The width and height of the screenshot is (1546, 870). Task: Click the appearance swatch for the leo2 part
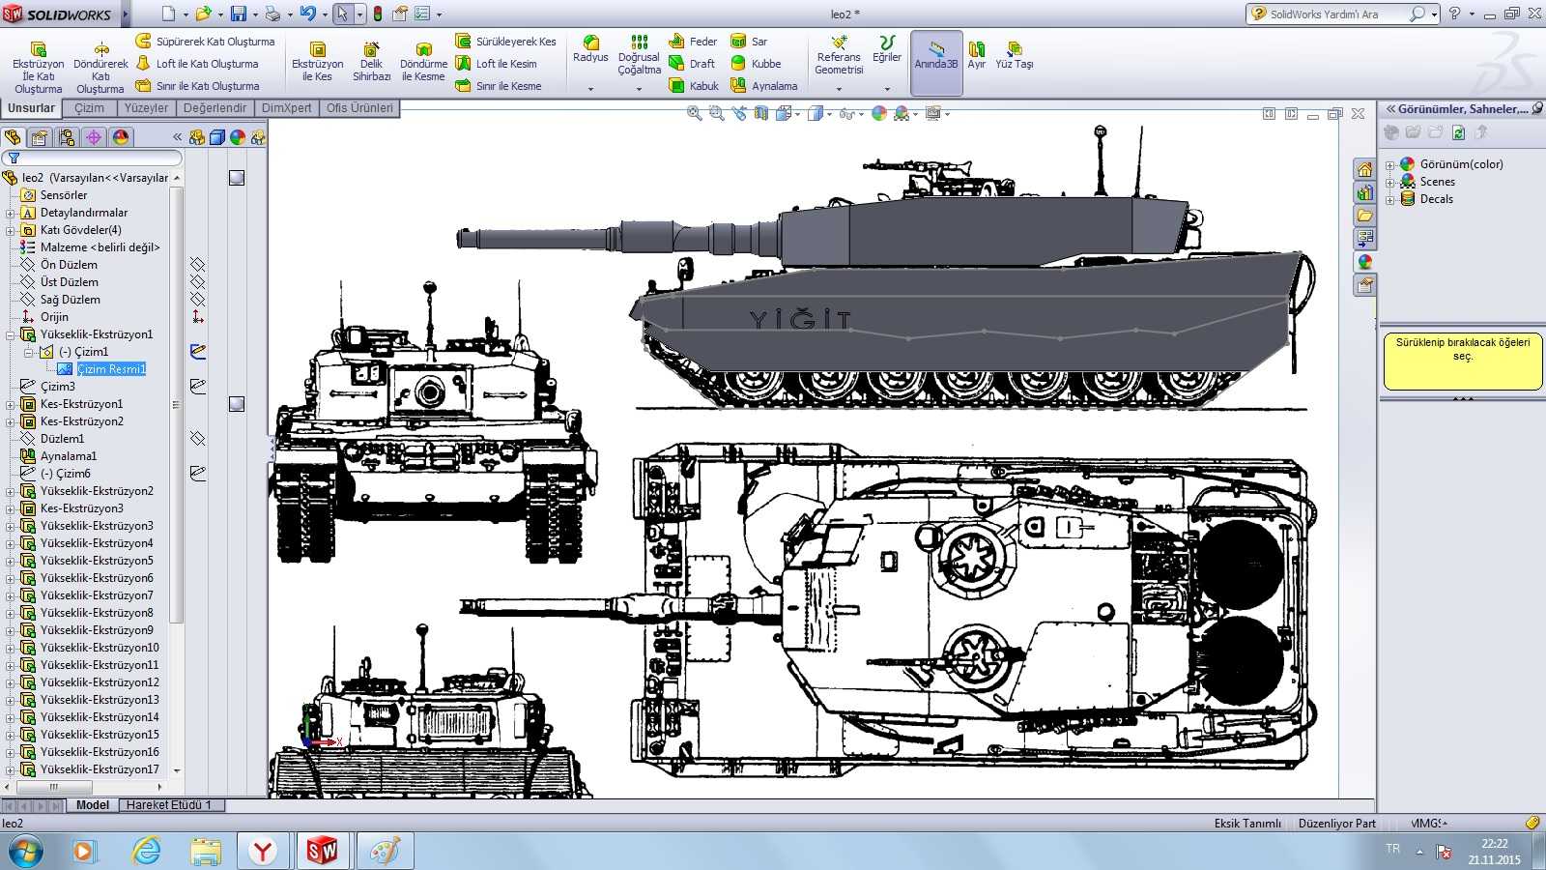coord(237,178)
